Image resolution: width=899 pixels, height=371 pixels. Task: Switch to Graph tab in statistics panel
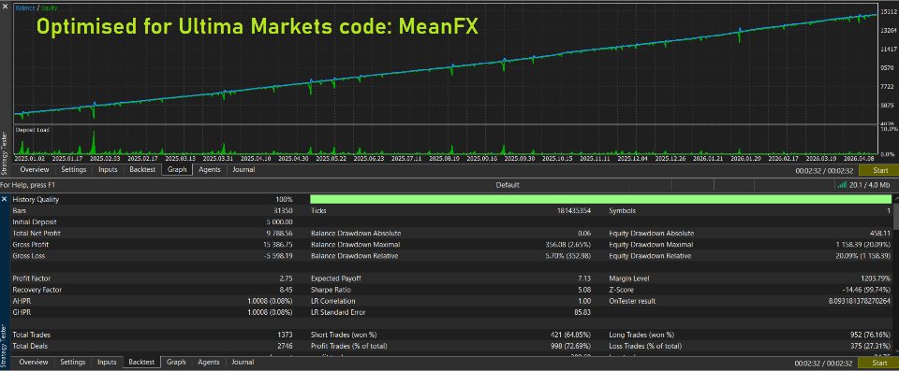(176, 362)
